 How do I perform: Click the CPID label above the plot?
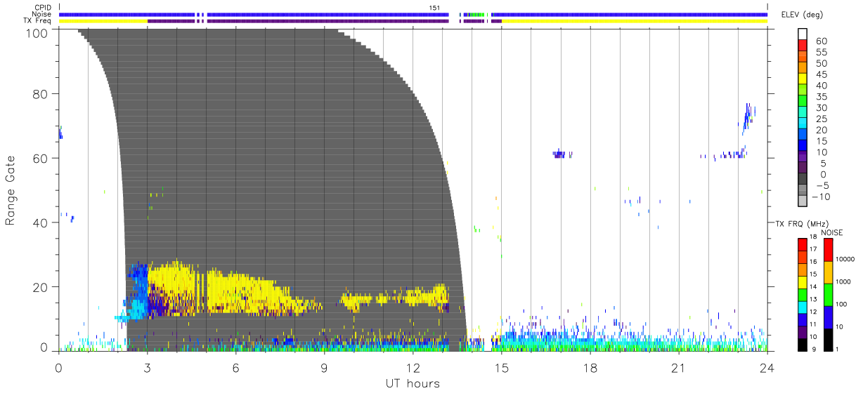[43, 7]
